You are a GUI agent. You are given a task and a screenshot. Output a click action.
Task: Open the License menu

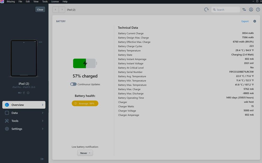[55, 2]
